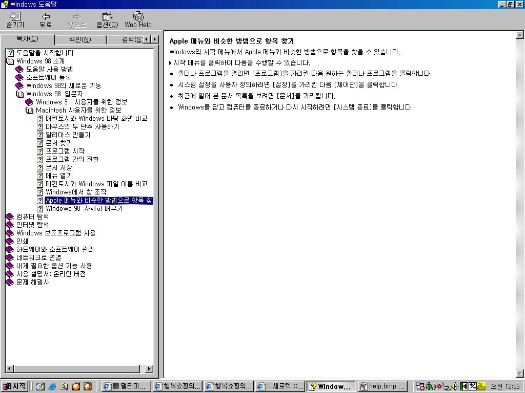Click topic pane scroll down arrow

coord(520,373)
